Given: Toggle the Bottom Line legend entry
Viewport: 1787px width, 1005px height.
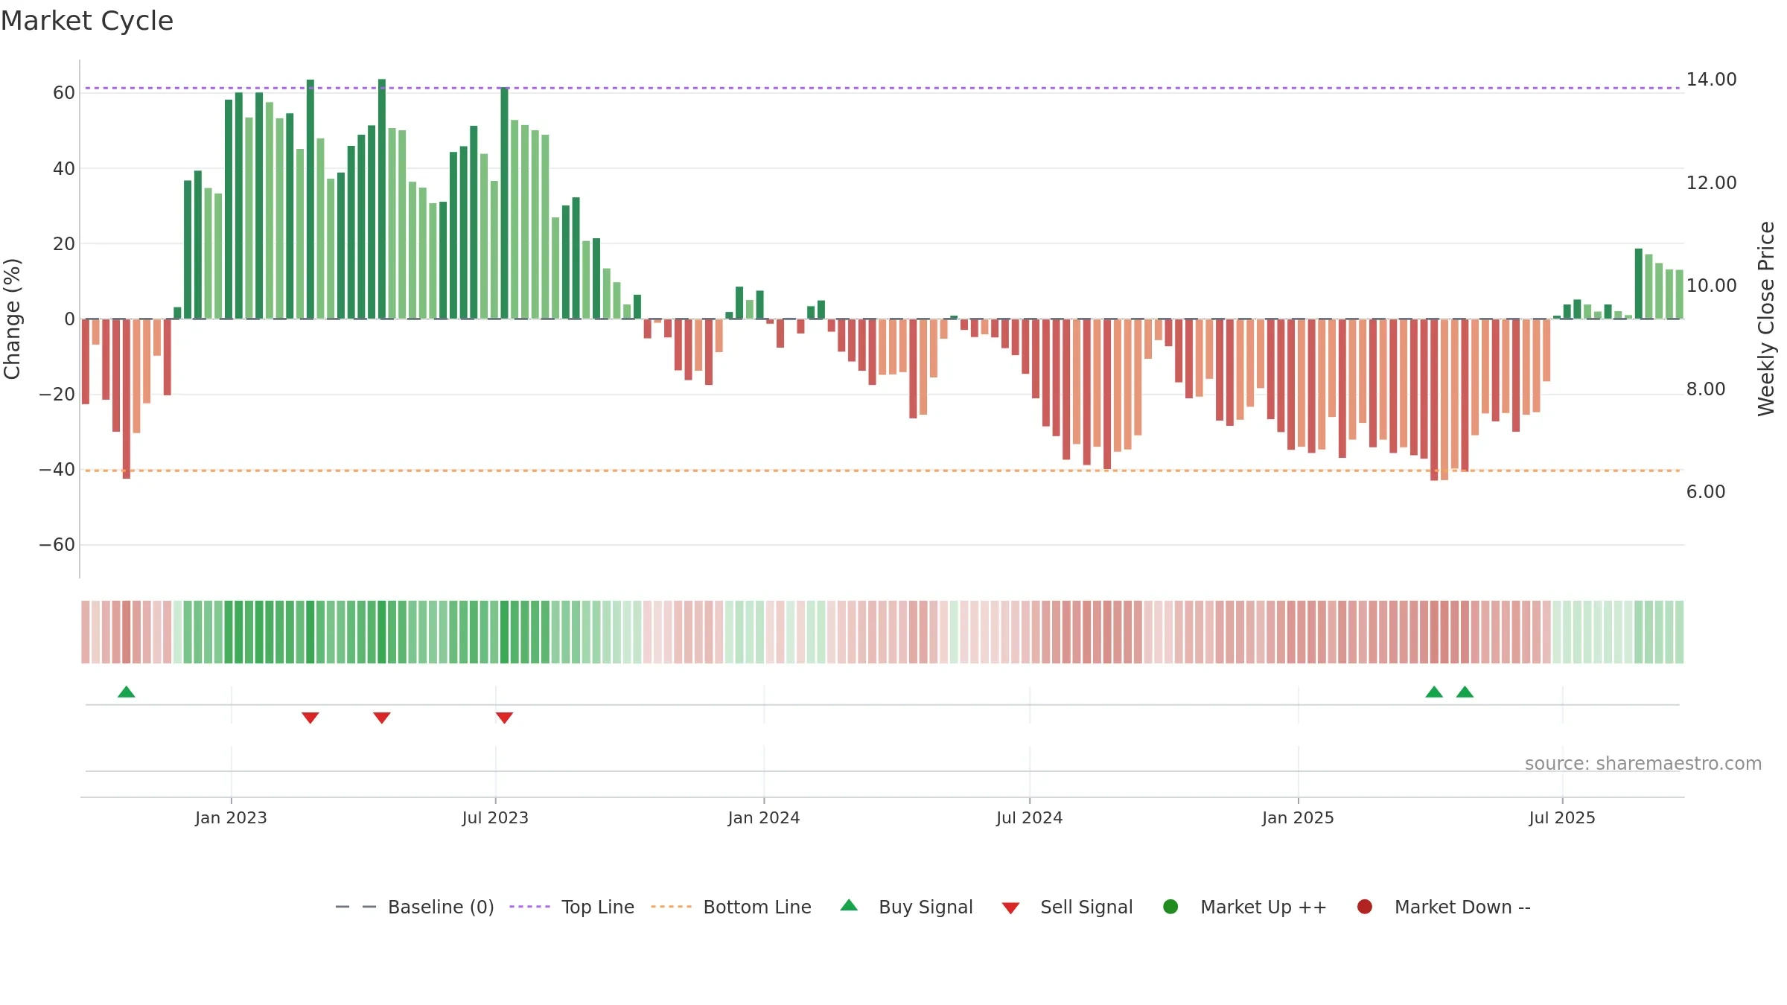Looking at the screenshot, I should click(x=731, y=907).
